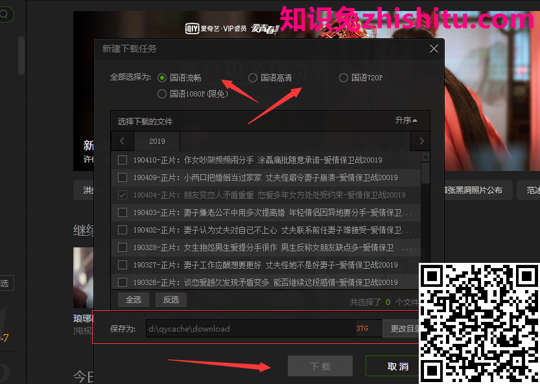Click the drama thumbnail under 继续 in main window
This screenshot has width=540, height=384.
click(84, 277)
